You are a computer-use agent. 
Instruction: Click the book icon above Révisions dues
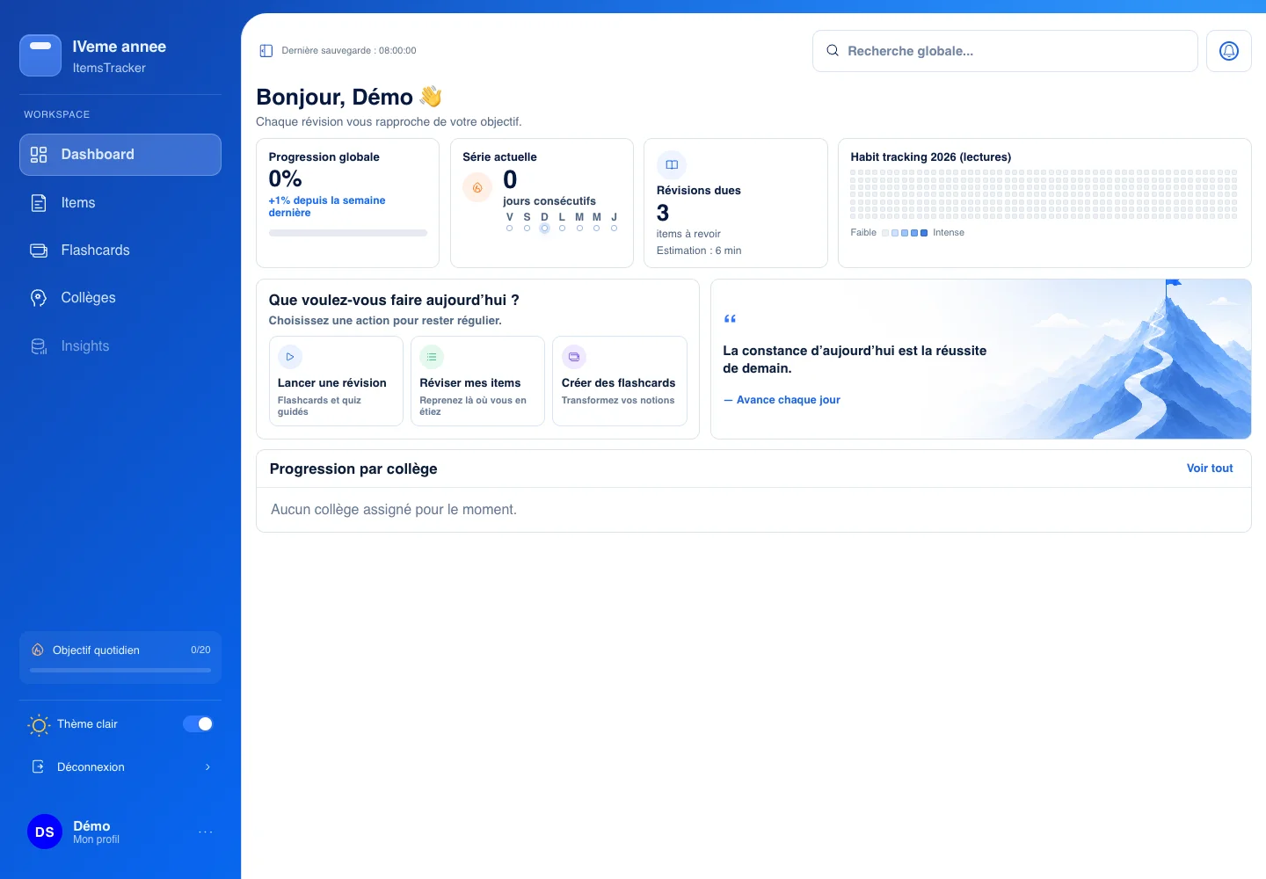(x=672, y=165)
